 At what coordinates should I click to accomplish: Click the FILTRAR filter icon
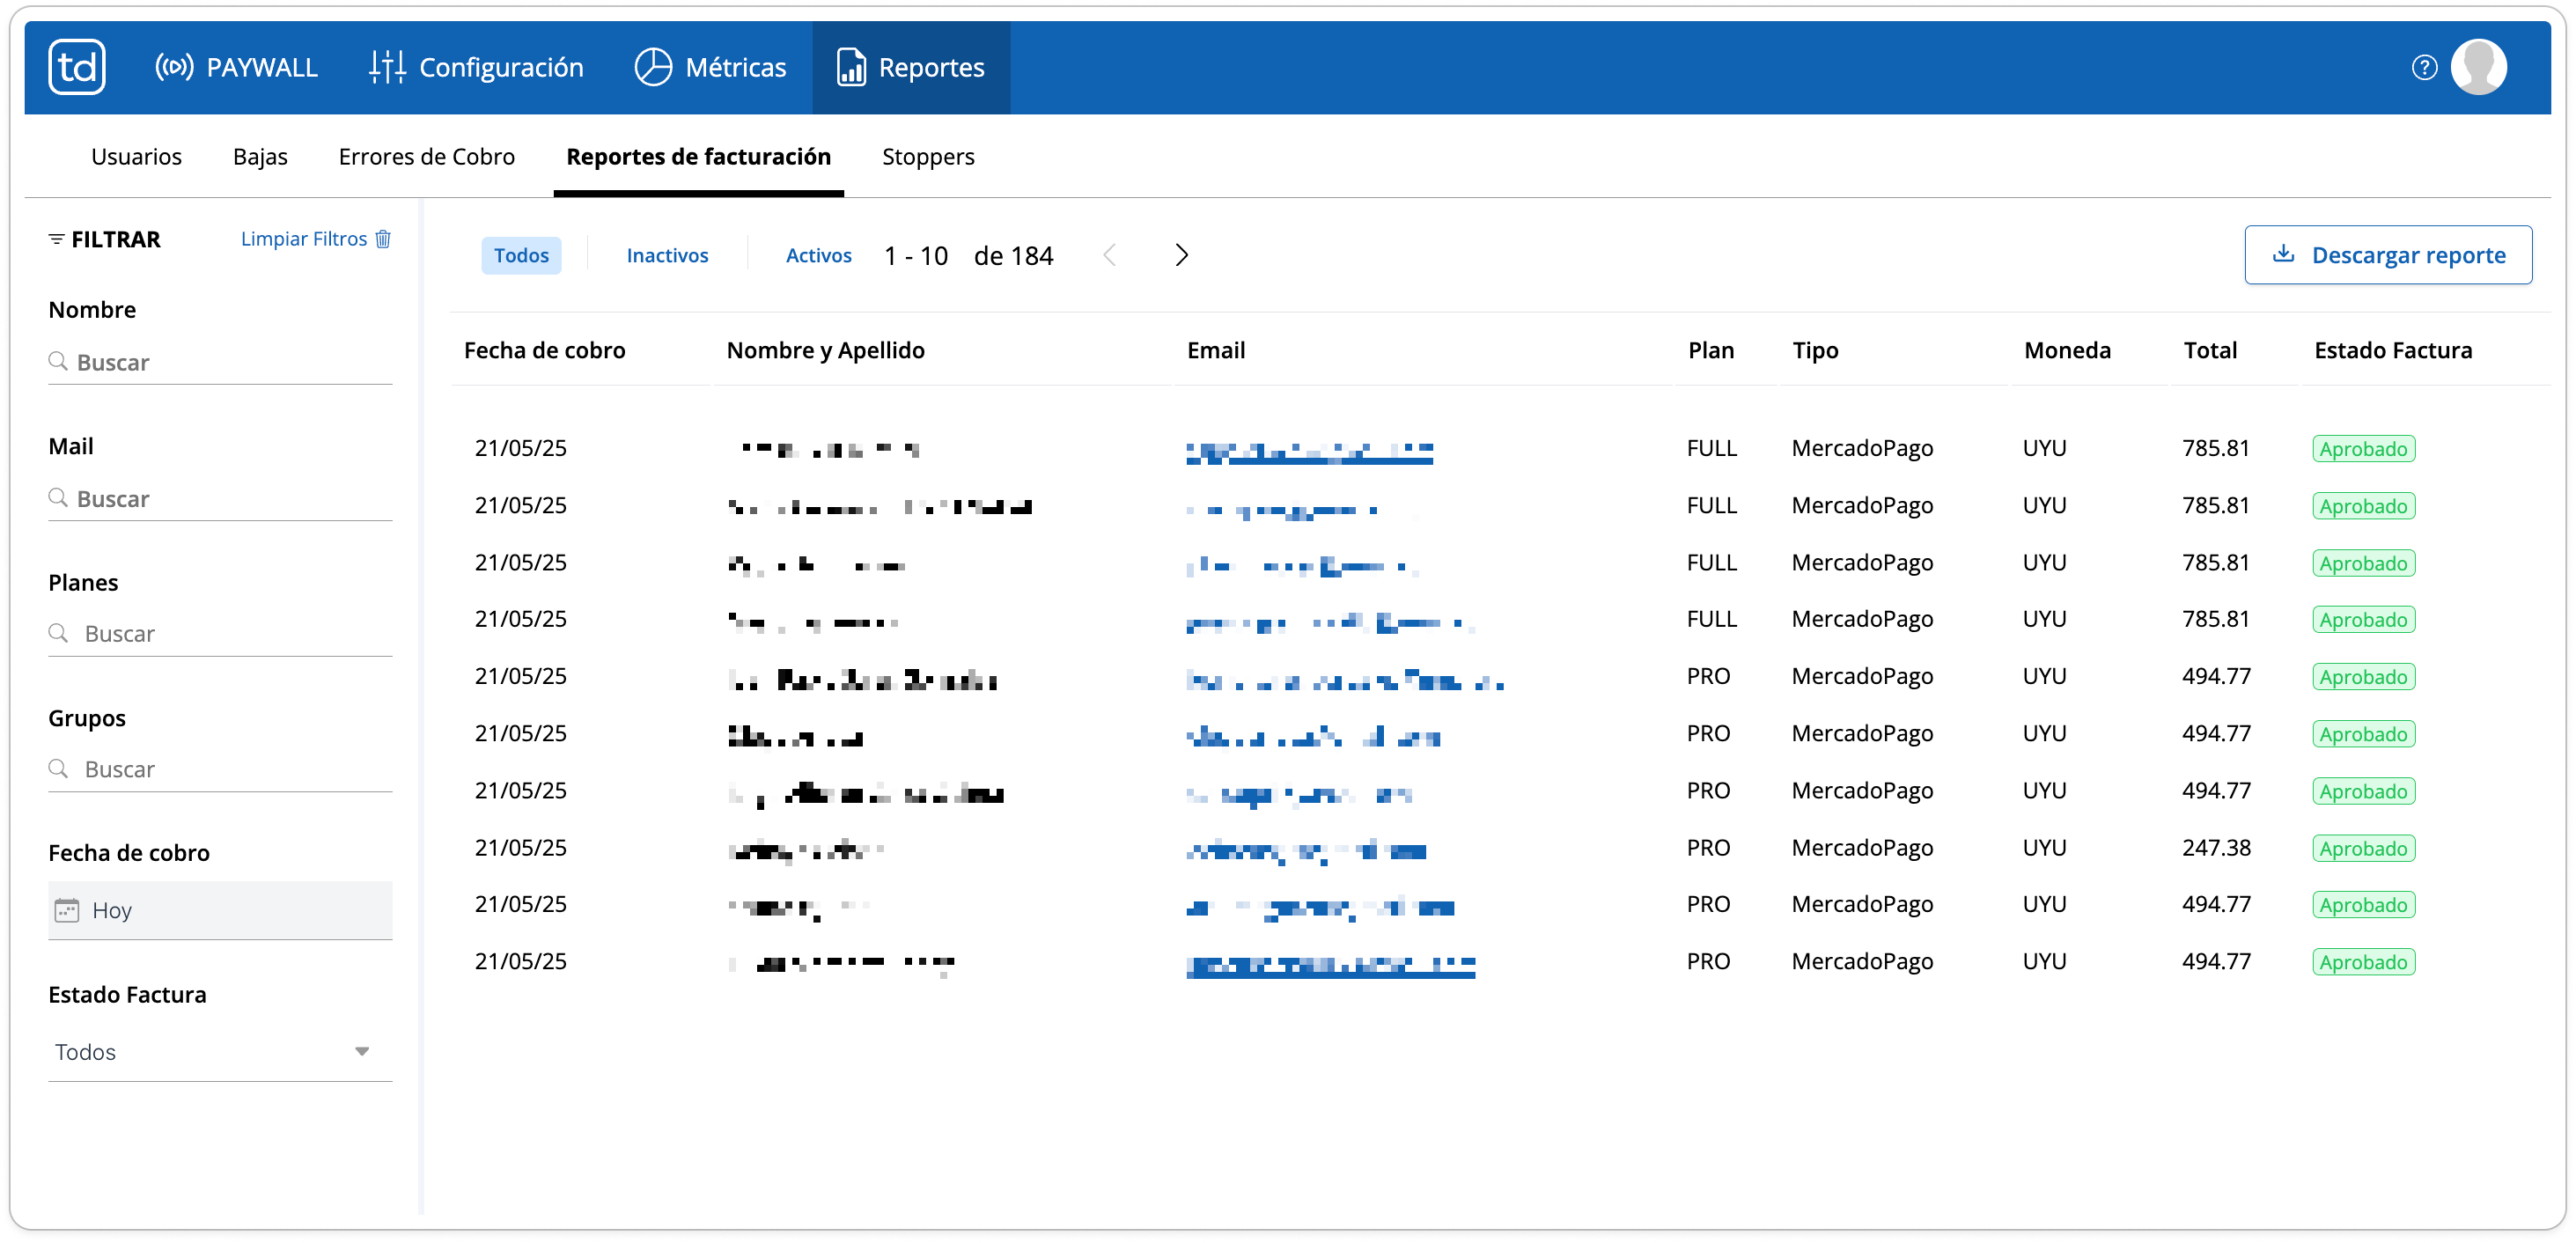coord(56,239)
